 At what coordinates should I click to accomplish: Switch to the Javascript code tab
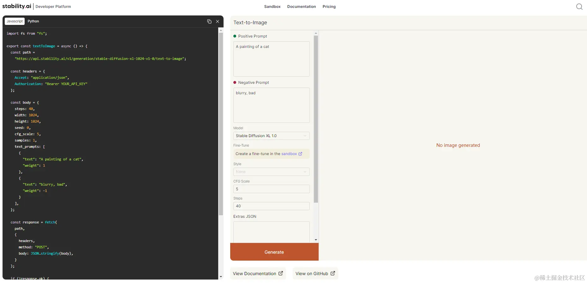click(x=15, y=21)
